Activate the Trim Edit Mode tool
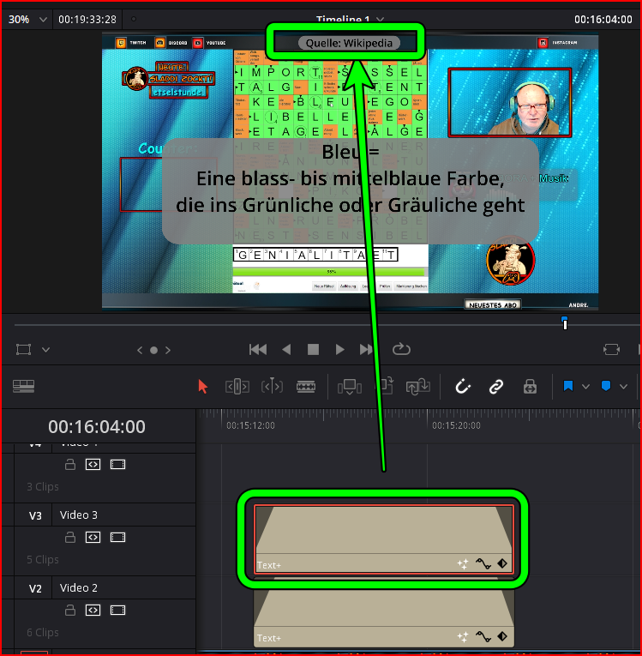Screen dimensions: 642x656 [237, 387]
